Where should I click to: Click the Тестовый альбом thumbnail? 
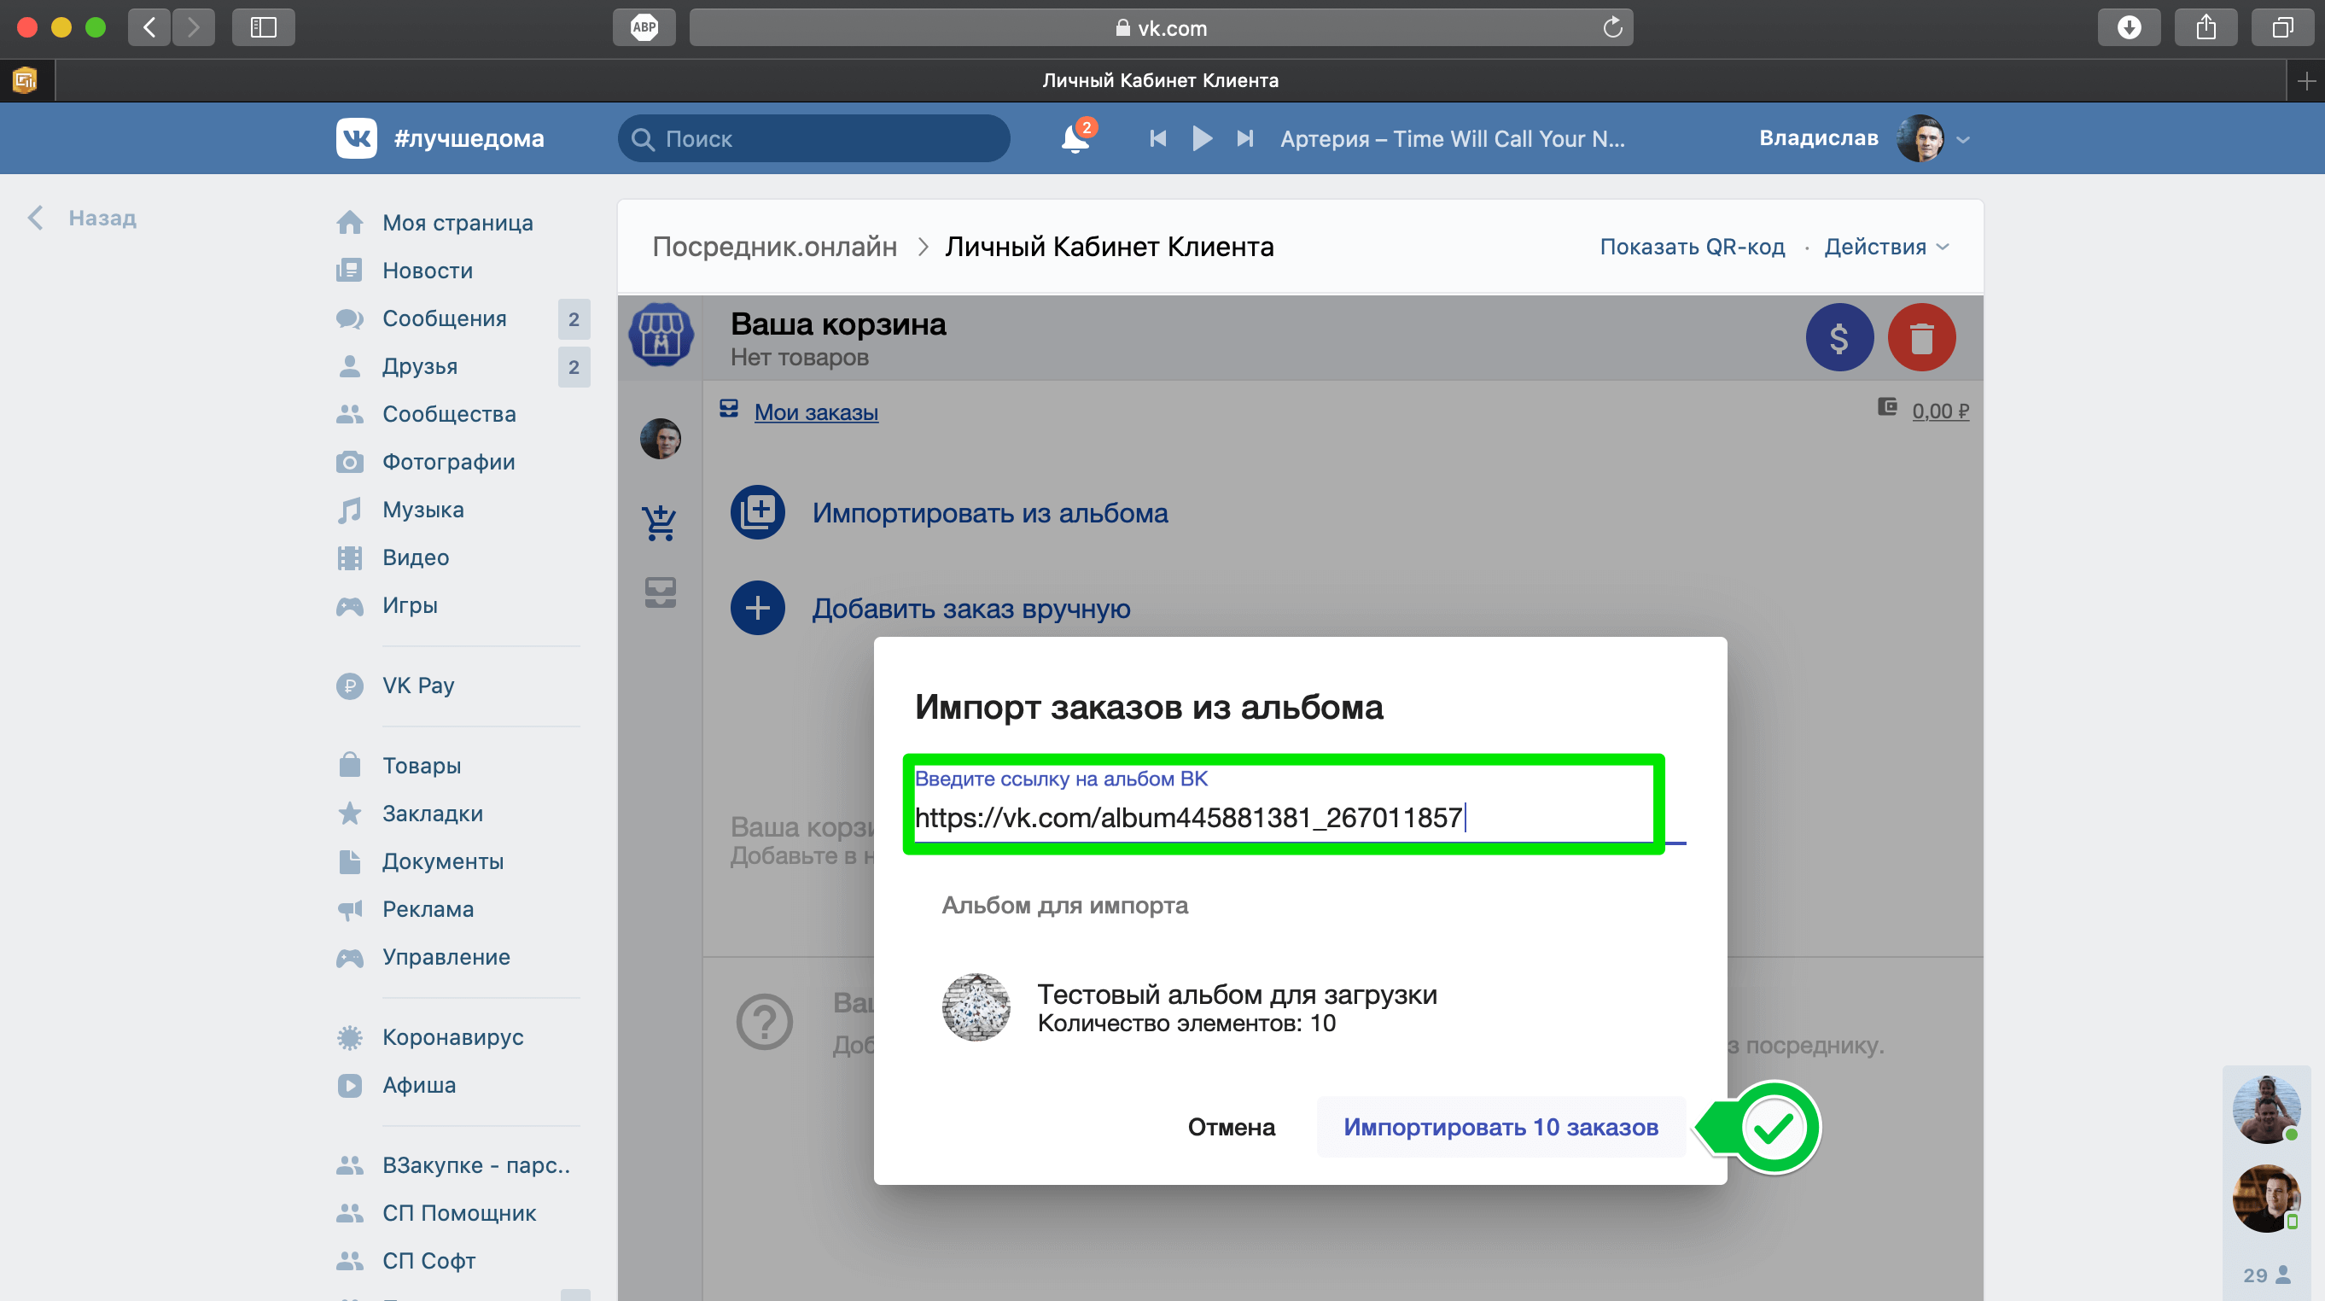[976, 1006]
